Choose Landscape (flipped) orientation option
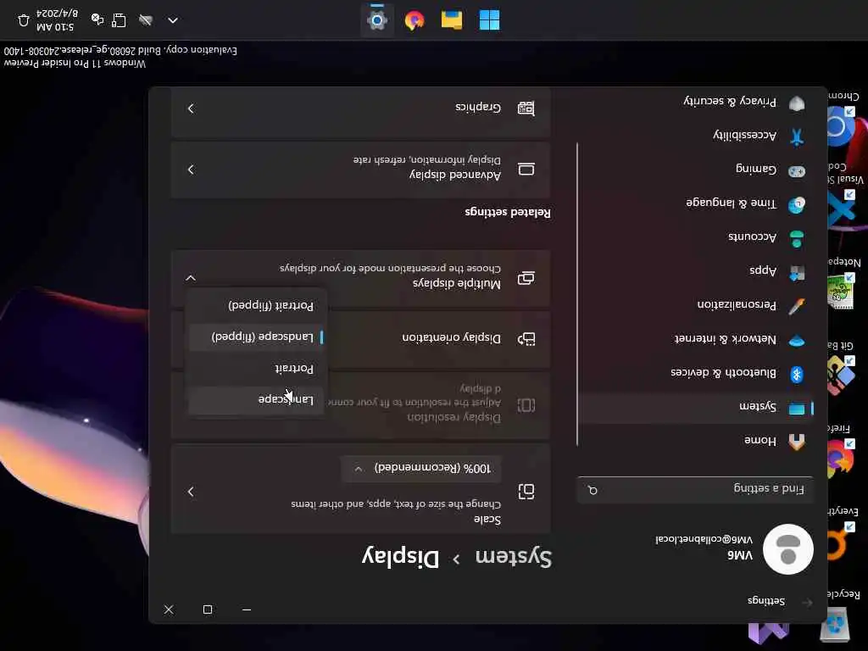868x651 pixels. pyautogui.click(x=256, y=337)
